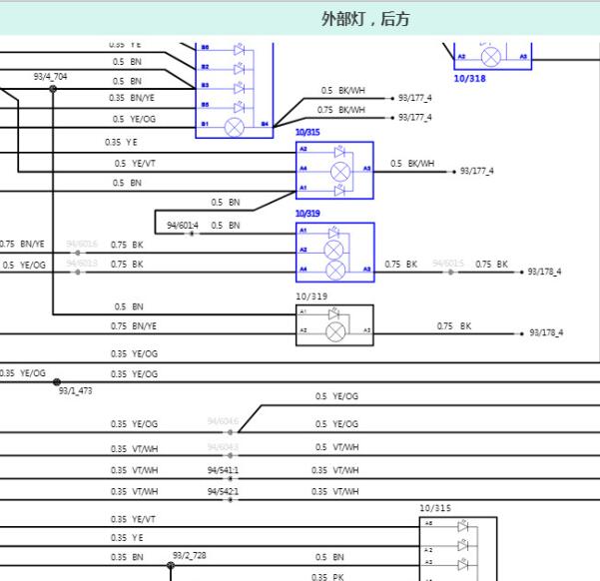600x581 pixels.
Task: Open the blue 10/315 component label
Action: pos(307,132)
